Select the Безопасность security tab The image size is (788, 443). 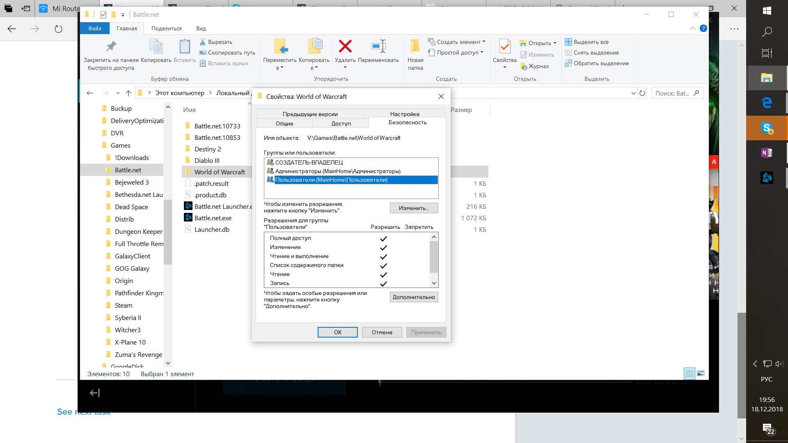(x=407, y=123)
